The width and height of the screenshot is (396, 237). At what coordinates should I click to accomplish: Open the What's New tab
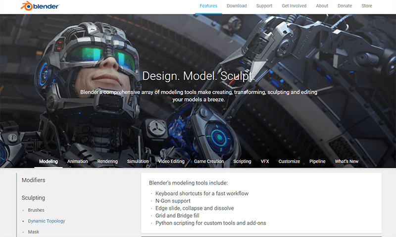(346, 161)
